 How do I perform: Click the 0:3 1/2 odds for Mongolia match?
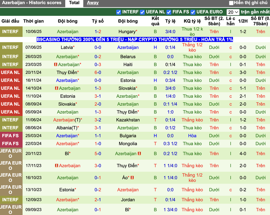(170, 144)
